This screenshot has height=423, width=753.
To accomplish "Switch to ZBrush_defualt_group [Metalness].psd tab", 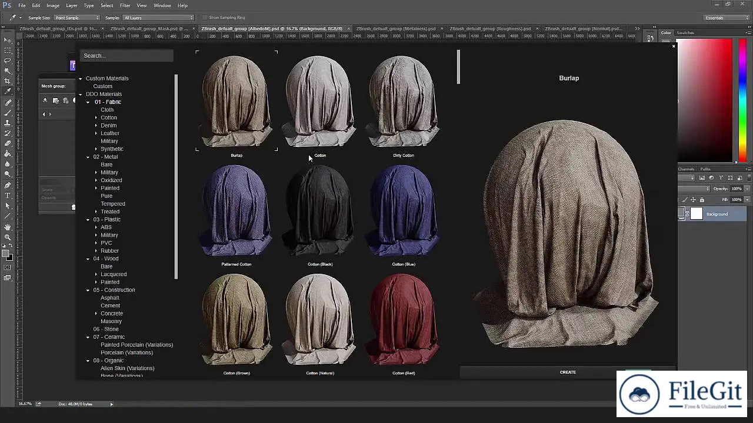I will point(396,28).
